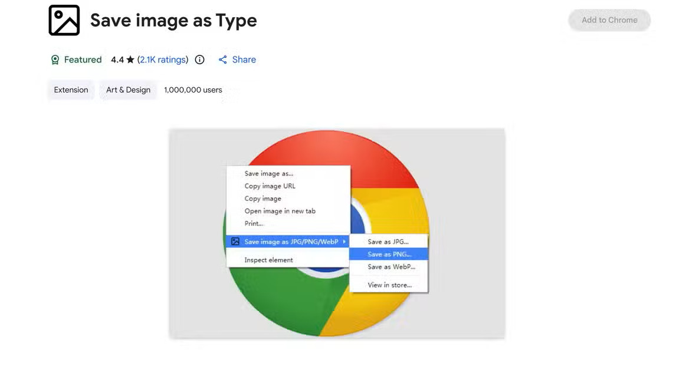Screen dimensions: 699x370
Task: Click Copy image in the context menu
Action: [x=262, y=199]
